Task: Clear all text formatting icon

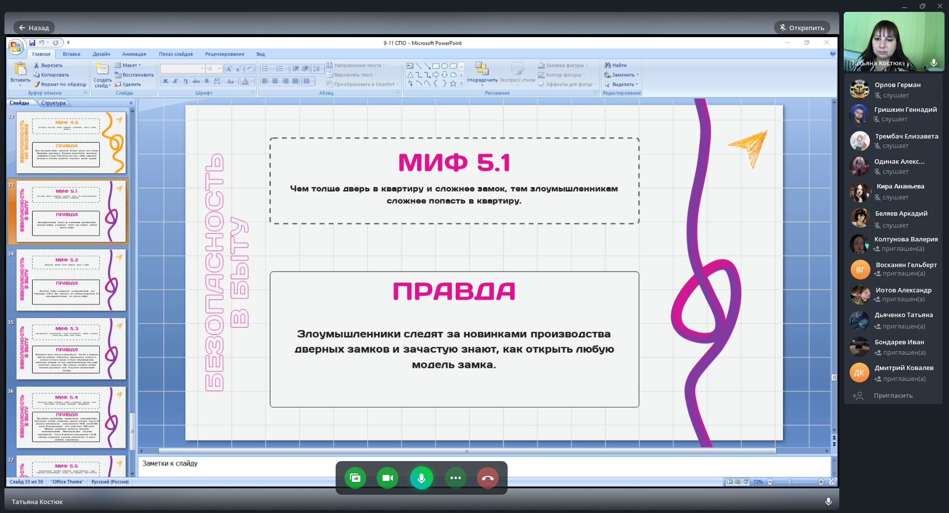Action: pyautogui.click(x=250, y=69)
